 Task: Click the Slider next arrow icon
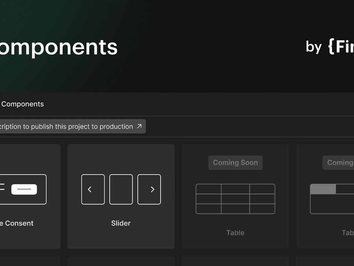(x=152, y=189)
